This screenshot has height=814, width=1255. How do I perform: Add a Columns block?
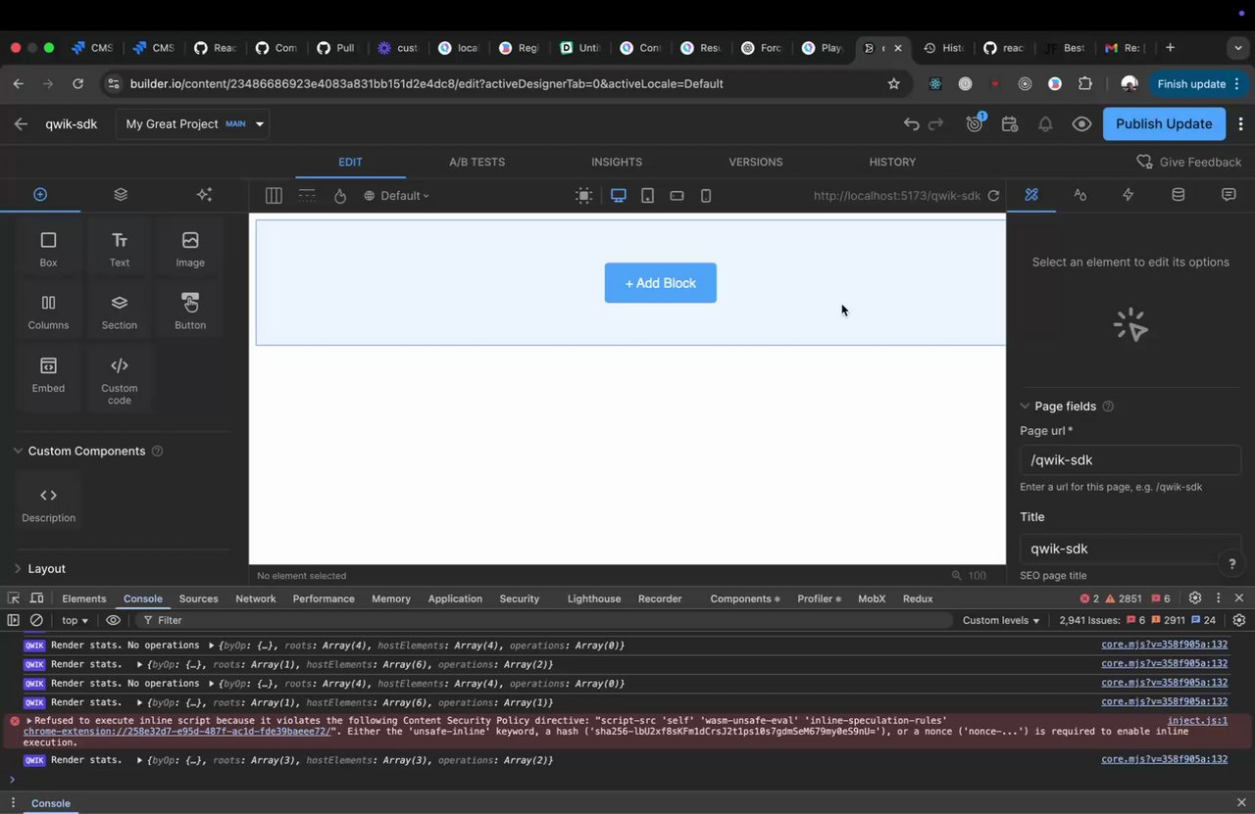48,311
